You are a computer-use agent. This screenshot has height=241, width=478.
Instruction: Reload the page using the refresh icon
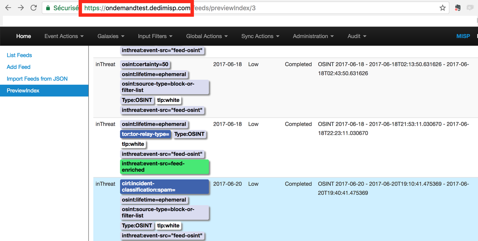tap(33, 7)
